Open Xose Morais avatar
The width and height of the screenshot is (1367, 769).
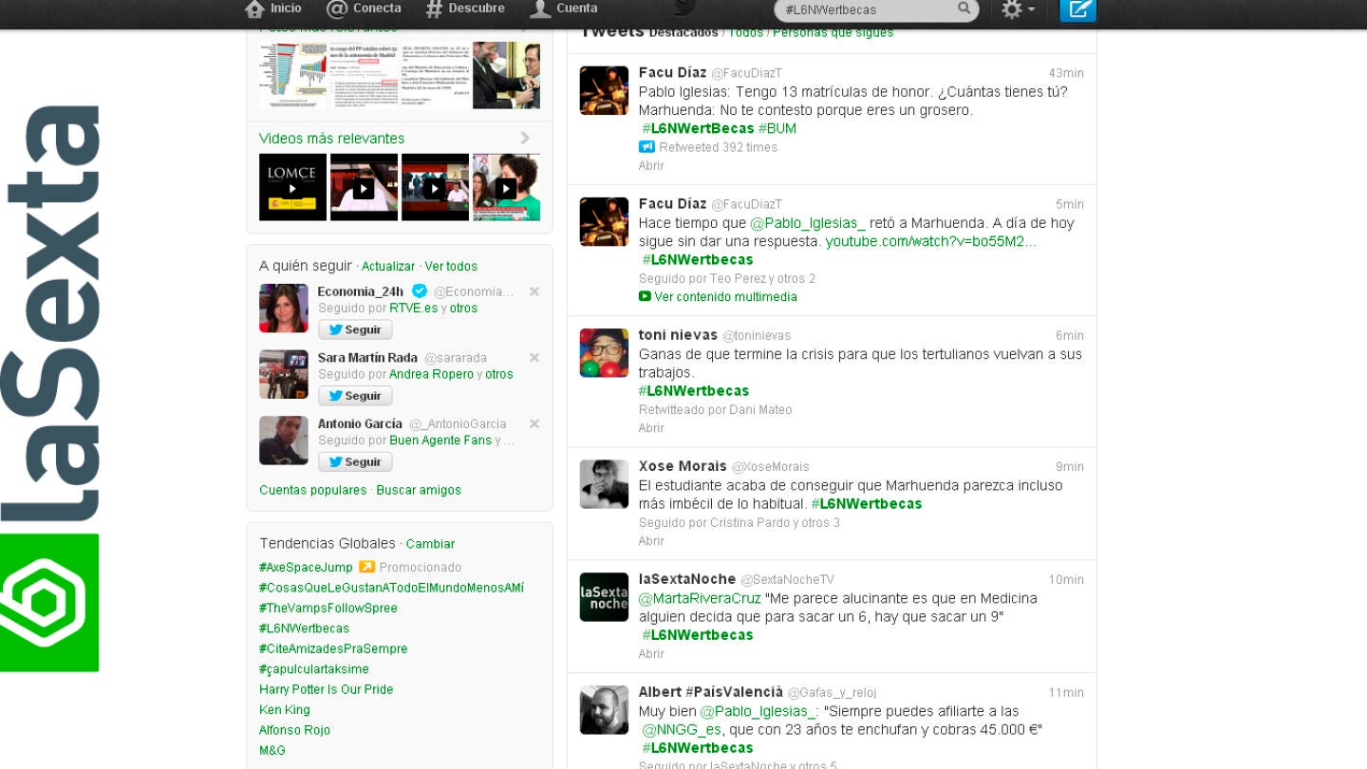click(x=604, y=484)
